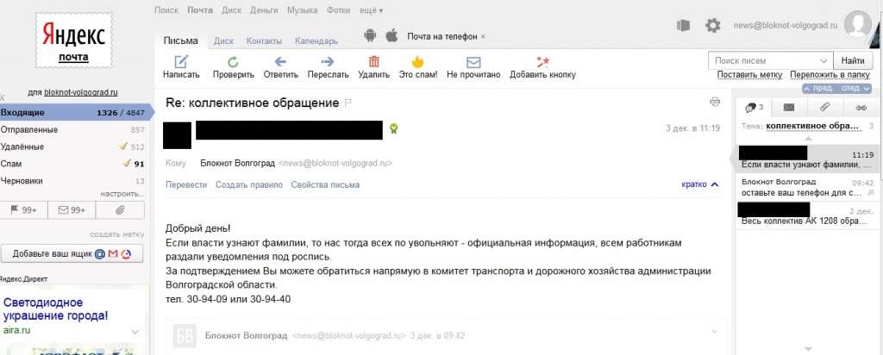Click the Найти button
This screenshot has height=355, width=883.
tap(853, 61)
